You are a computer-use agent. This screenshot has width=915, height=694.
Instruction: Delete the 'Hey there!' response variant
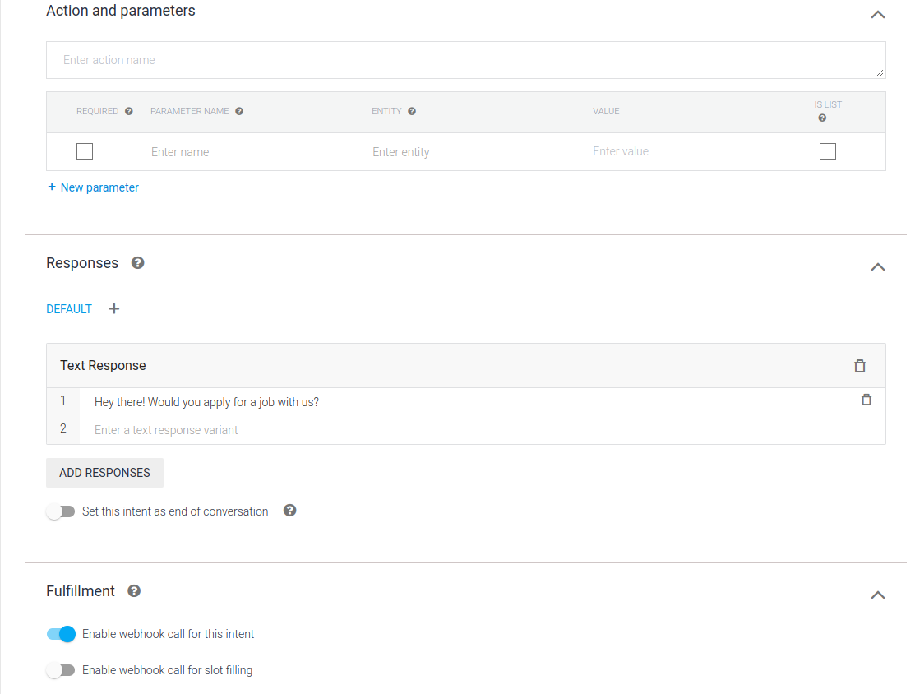(x=866, y=400)
